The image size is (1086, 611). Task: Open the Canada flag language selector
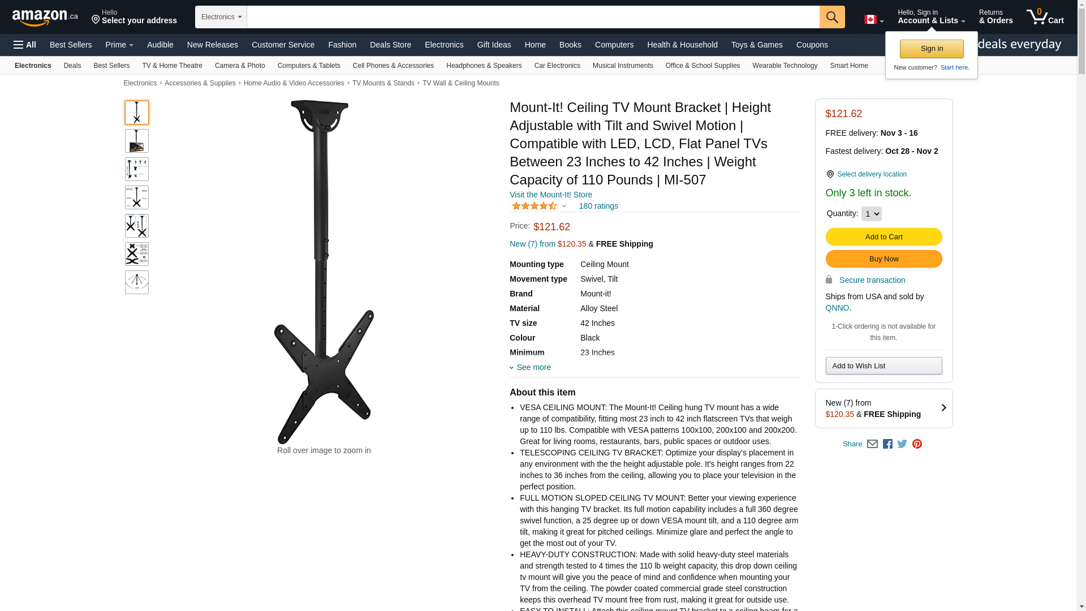[x=874, y=20]
